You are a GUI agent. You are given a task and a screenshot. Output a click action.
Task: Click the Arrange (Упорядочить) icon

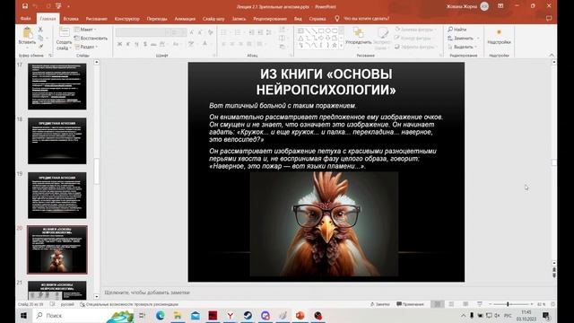point(358,32)
